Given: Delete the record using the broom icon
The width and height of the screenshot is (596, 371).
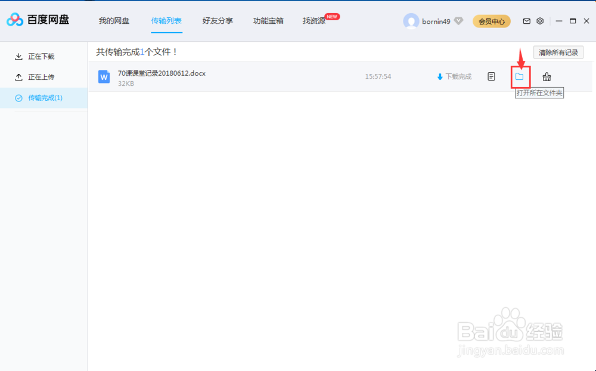Looking at the screenshot, I should click(547, 76).
